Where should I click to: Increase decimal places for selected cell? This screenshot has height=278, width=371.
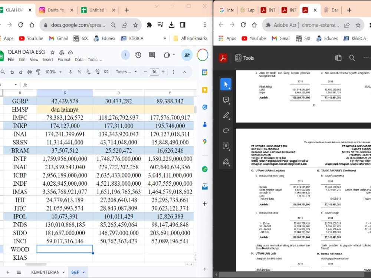(97, 72)
